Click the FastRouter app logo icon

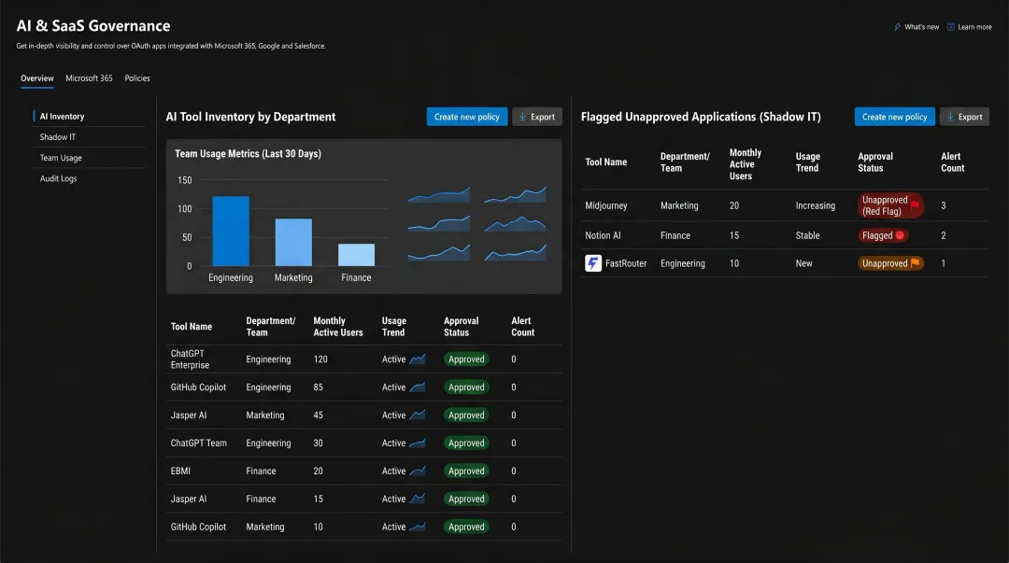593,263
